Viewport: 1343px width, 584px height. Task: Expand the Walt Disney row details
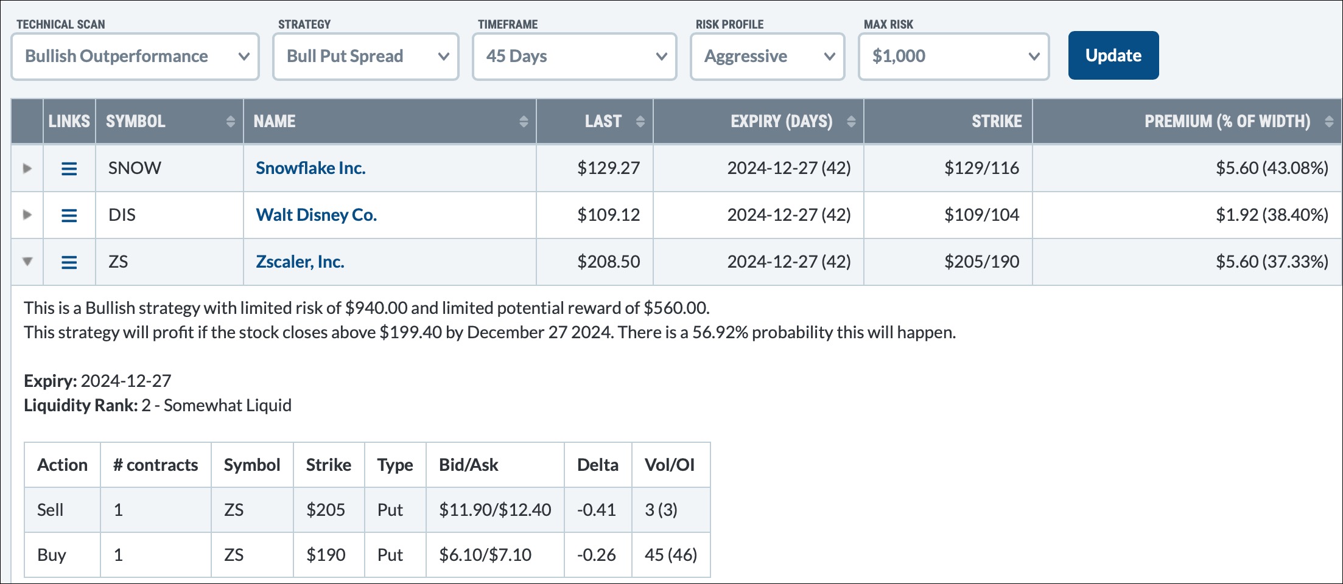tap(27, 215)
